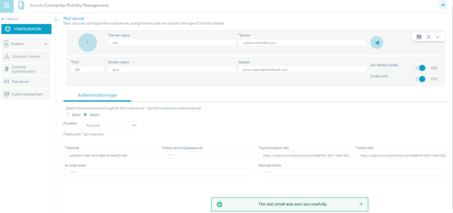453x213 pixels.
Task: Click the round T server avatar
Action: click(88, 43)
